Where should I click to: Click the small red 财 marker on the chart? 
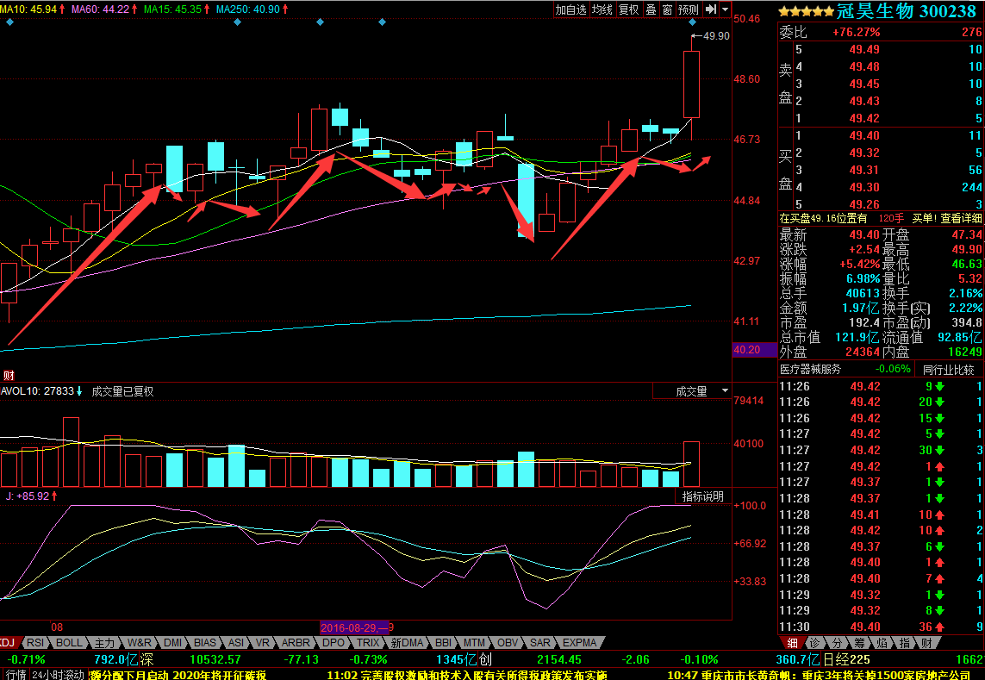(9, 376)
